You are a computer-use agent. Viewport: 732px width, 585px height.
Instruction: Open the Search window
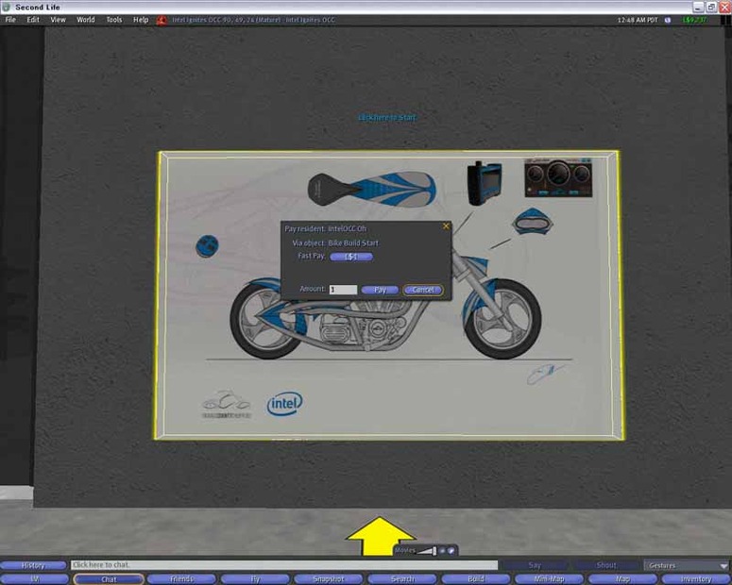(402, 579)
